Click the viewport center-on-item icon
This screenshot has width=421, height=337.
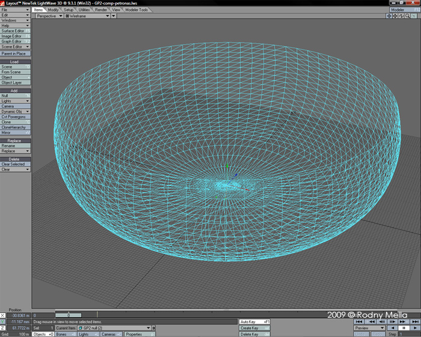tap(389, 16)
